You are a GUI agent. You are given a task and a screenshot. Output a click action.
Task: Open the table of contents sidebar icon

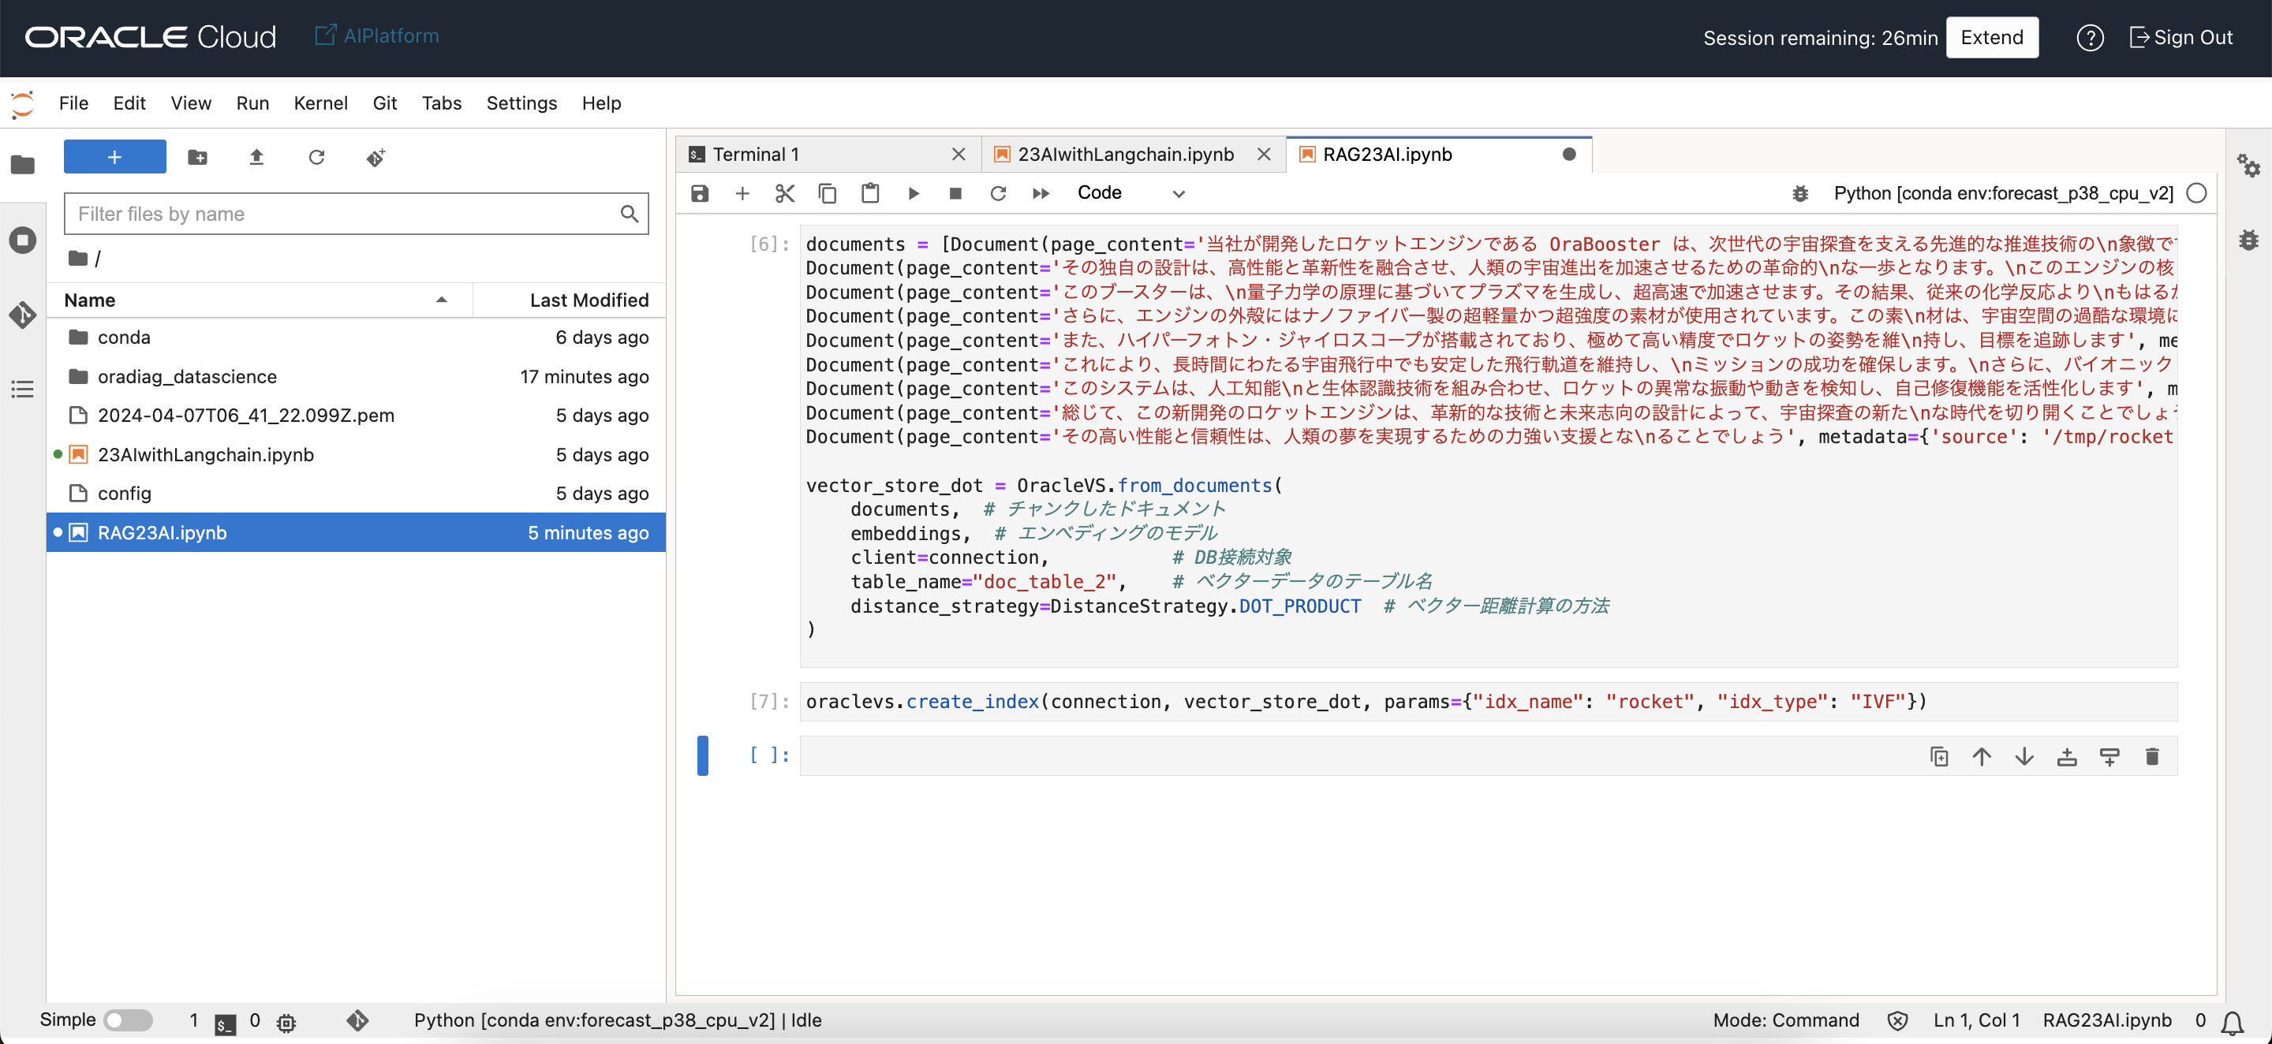(23, 389)
